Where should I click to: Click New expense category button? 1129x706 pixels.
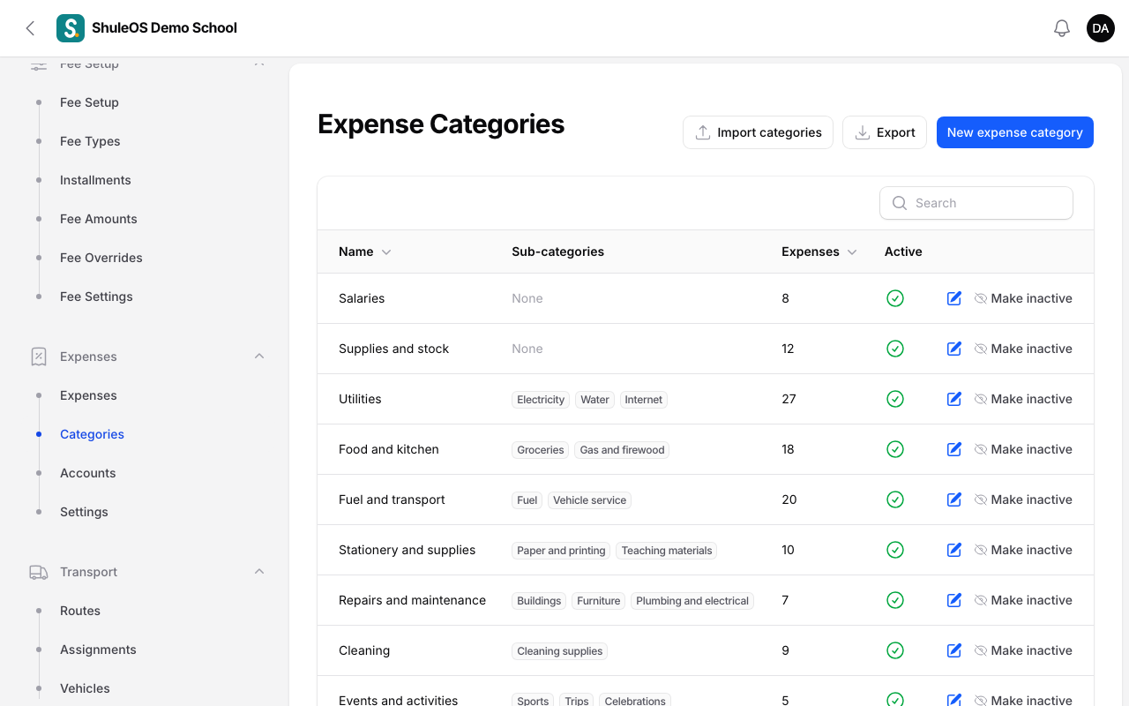click(x=1015, y=132)
